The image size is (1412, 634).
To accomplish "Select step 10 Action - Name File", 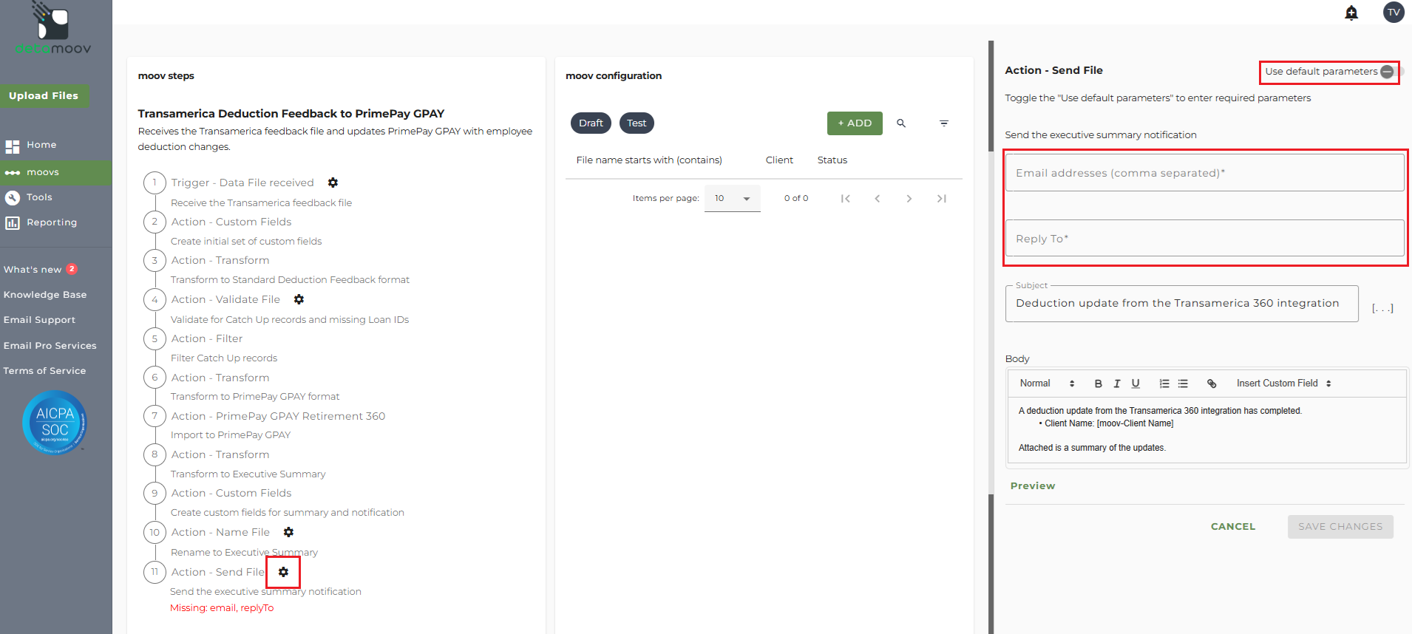I will point(220,532).
